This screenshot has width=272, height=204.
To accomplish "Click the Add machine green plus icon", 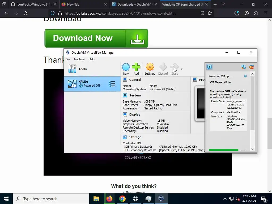I will click(x=136, y=69).
